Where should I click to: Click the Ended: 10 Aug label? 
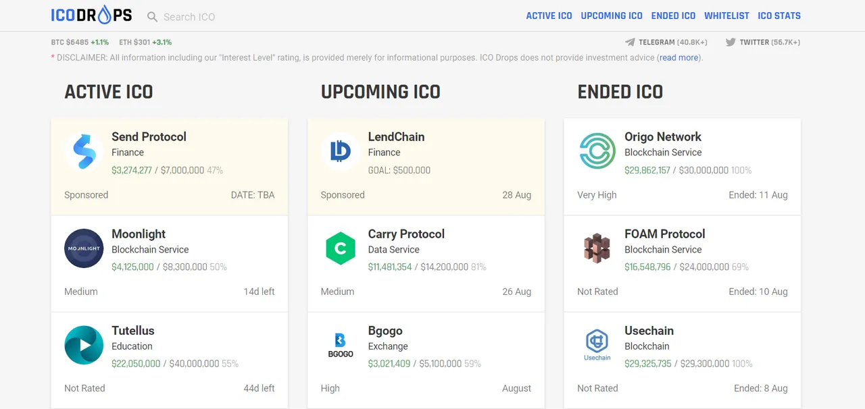click(758, 292)
